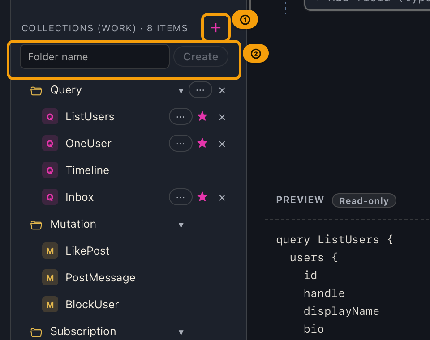The width and height of the screenshot is (430, 340).
Task: Open more options for ListUsers
Action: pos(181,117)
